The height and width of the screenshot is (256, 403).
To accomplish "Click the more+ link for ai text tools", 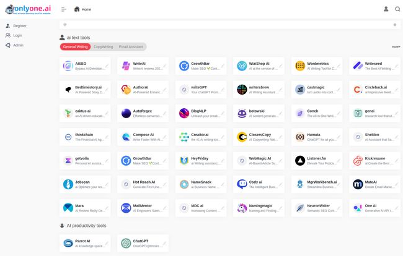I will coord(396,46).
